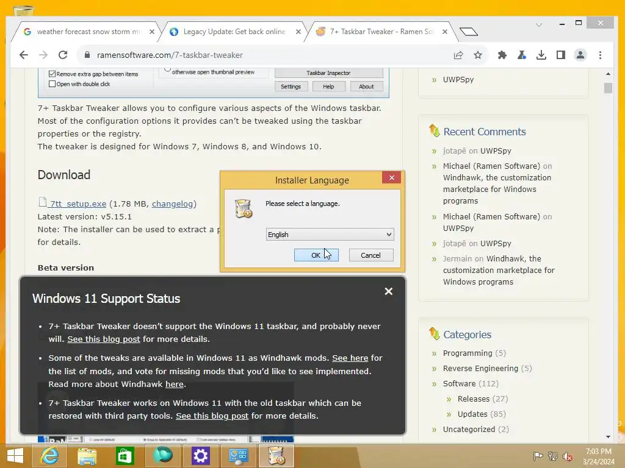Open PC settings gear on taskbar
625x468 pixels.
point(200,456)
